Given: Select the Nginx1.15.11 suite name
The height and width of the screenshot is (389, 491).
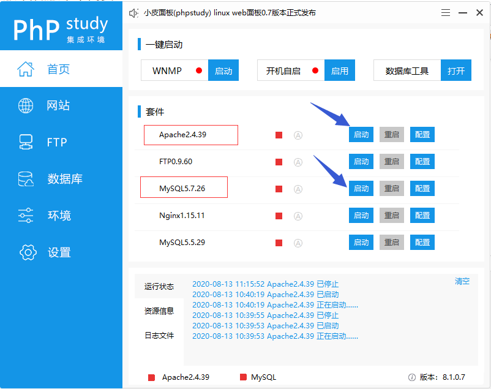Looking at the screenshot, I should (182, 216).
